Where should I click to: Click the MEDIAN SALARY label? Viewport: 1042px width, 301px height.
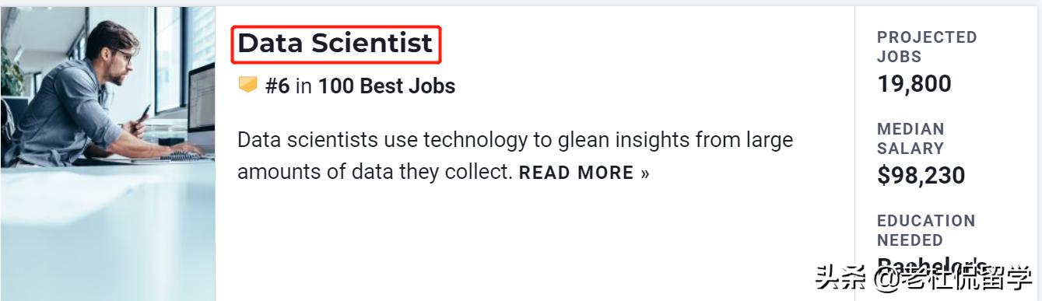click(910, 138)
